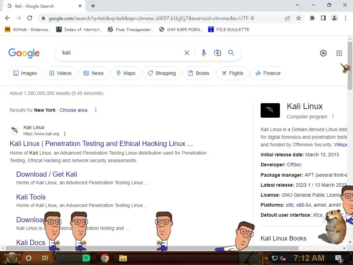
Task: Switch to Shopping results
Action: click(162, 73)
